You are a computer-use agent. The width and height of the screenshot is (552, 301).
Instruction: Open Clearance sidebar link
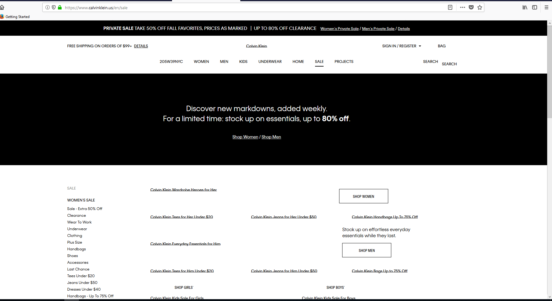(x=77, y=216)
